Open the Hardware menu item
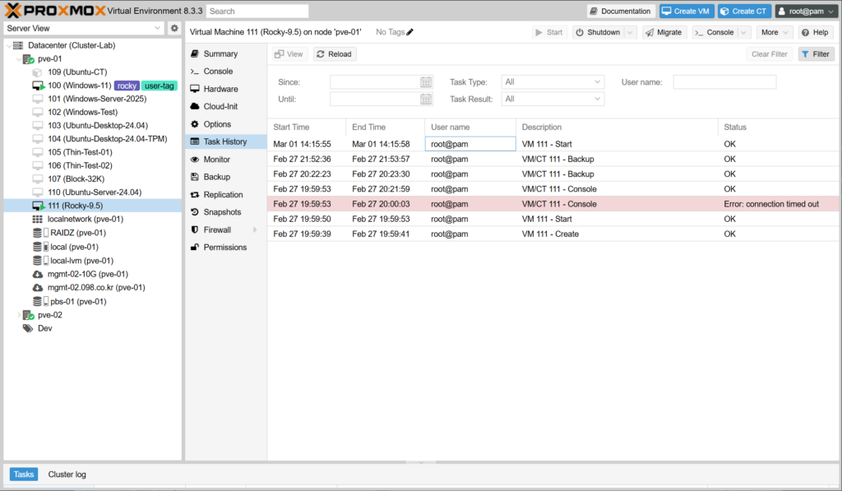Viewport: 842px width, 491px height. tap(220, 89)
